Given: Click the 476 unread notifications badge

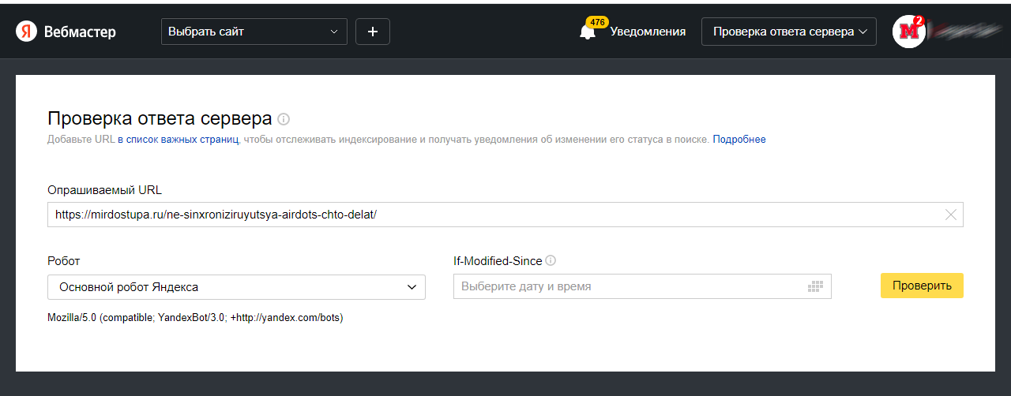Looking at the screenshot, I should (596, 22).
